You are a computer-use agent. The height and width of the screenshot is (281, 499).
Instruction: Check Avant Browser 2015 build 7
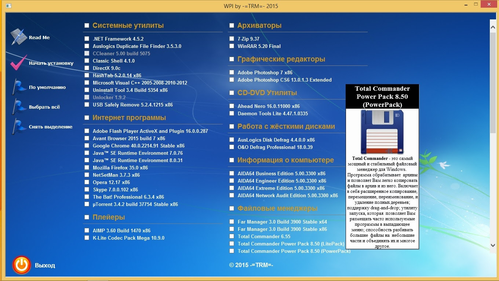(87, 138)
